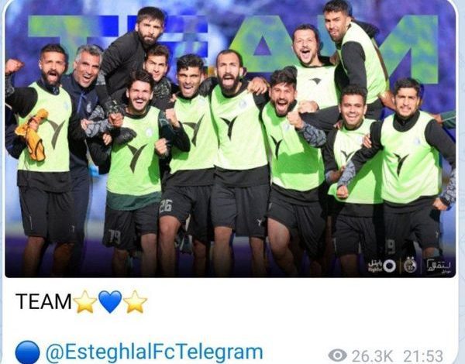This screenshot has width=465, height=364.
Task: Click number 79 on the black shorts
Action: pos(114,236)
